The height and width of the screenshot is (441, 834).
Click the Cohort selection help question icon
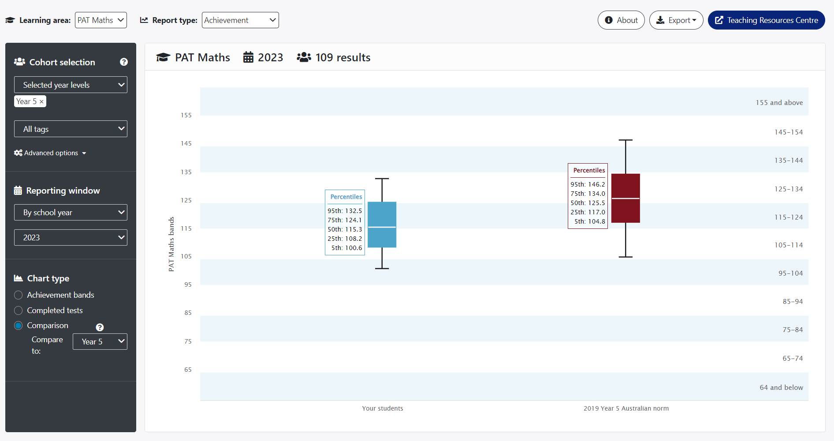click(124, 62)
